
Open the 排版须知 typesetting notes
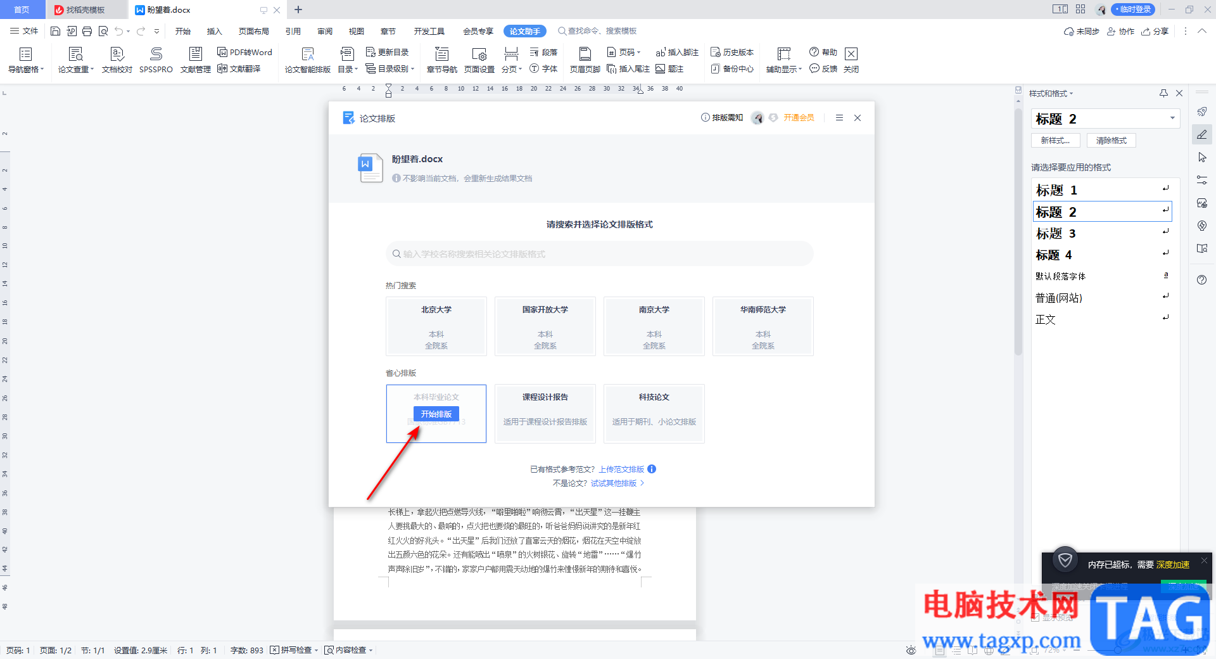(722, 118)
